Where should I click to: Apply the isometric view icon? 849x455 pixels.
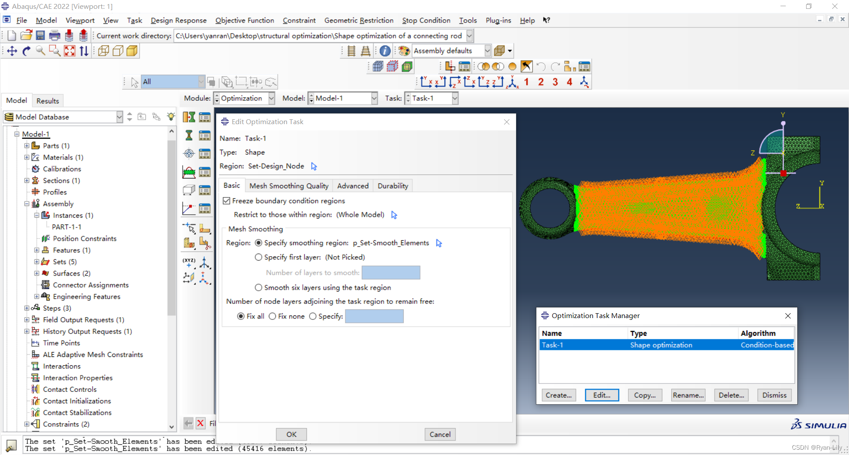click(512, 82)
